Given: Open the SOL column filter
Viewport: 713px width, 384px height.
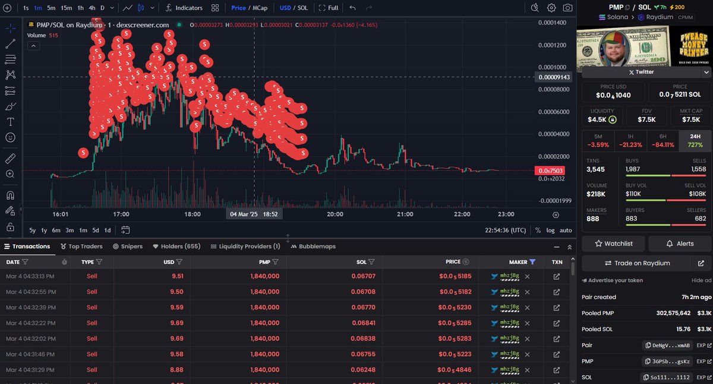Looking at the screenshot, I should [x=371, y=262].
